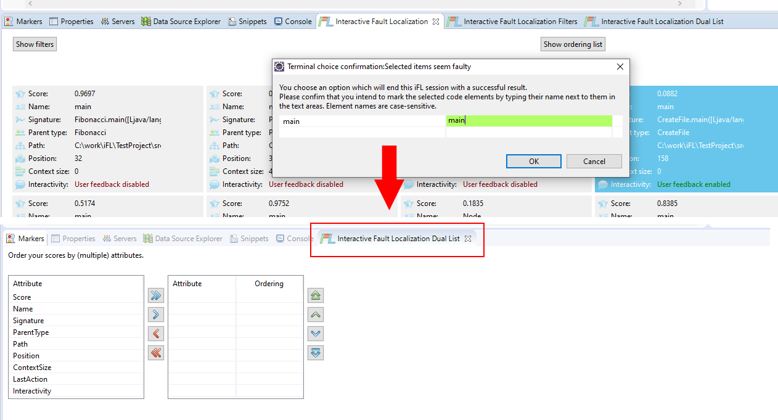Click the green text field containing main

529,121
